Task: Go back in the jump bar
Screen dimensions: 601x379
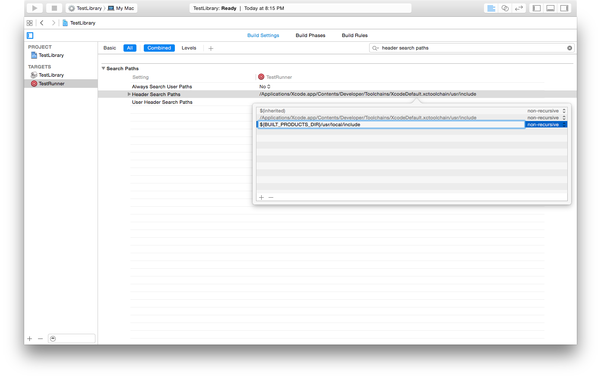Action: [42, 23]
